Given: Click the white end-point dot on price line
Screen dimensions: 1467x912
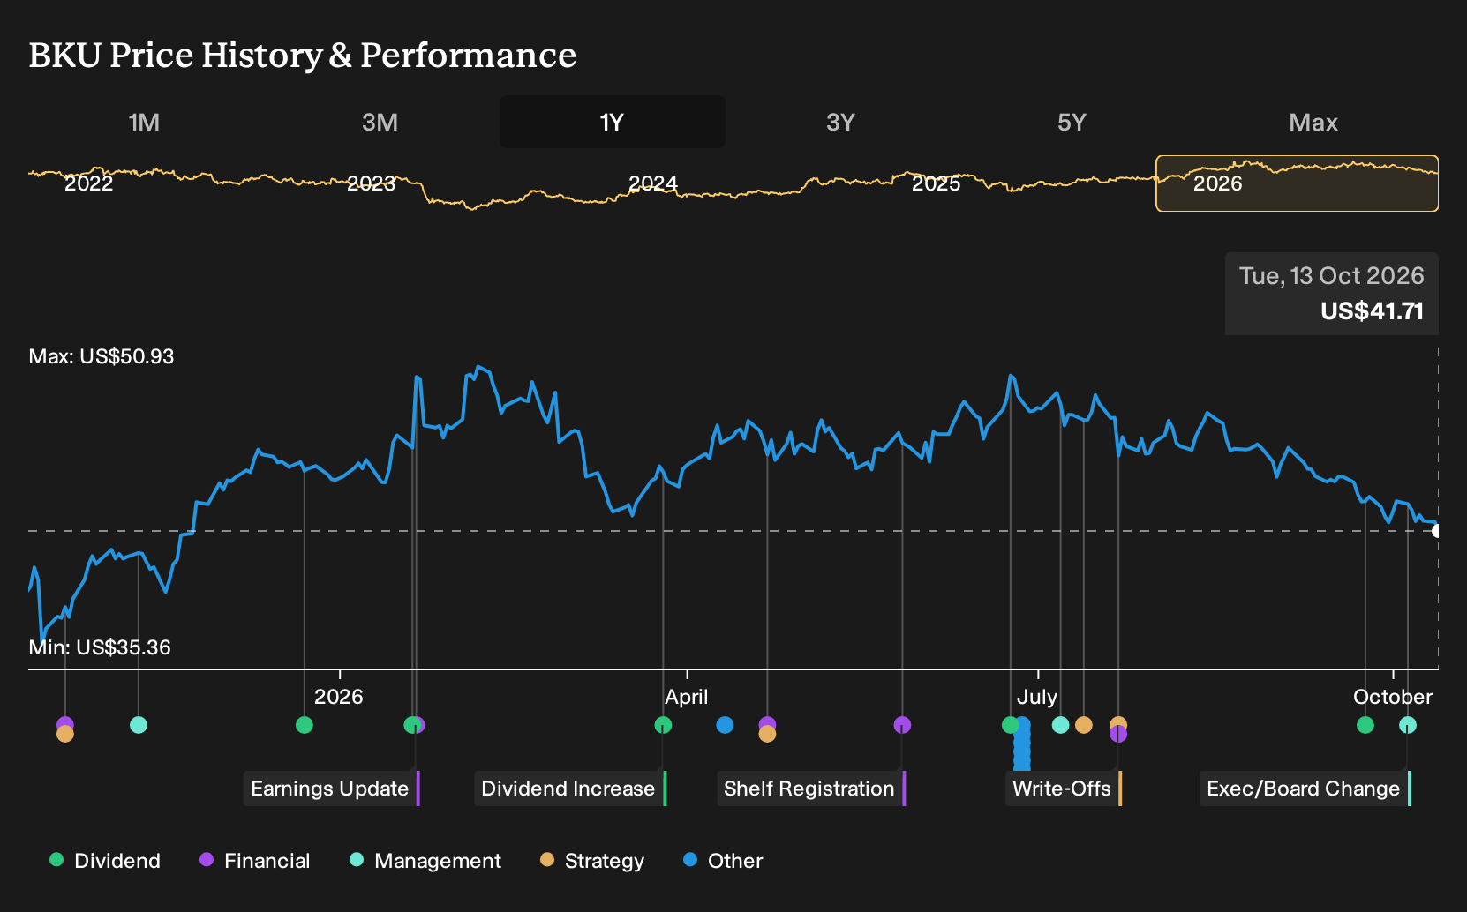Looking at the screenshot, I should tap(1437, 531).
